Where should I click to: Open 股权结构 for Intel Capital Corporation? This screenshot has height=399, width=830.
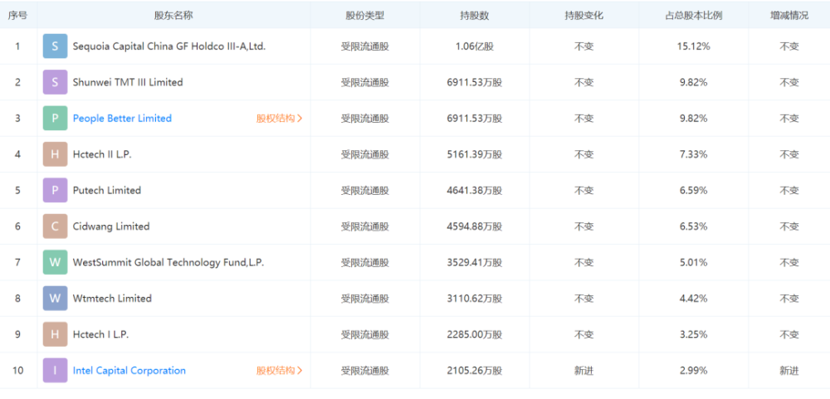[280, 371]
